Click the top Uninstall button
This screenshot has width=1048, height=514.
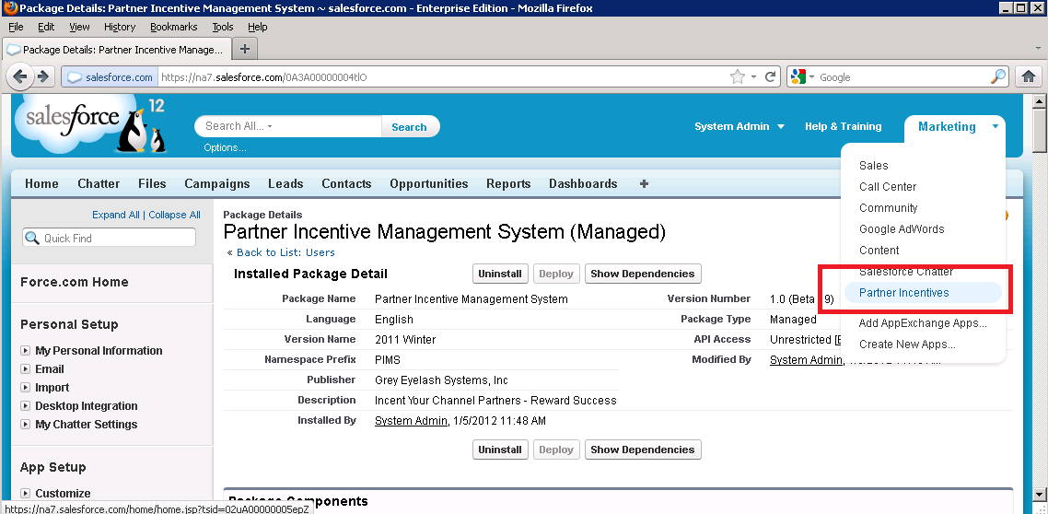(x=500, y=274)
